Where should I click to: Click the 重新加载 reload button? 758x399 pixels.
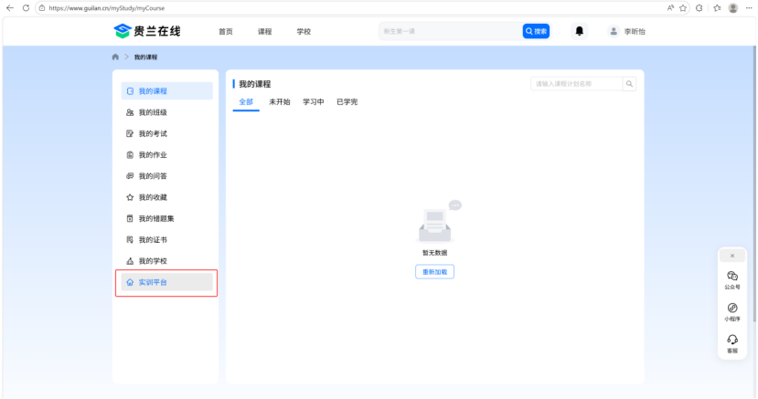point(434,271)
